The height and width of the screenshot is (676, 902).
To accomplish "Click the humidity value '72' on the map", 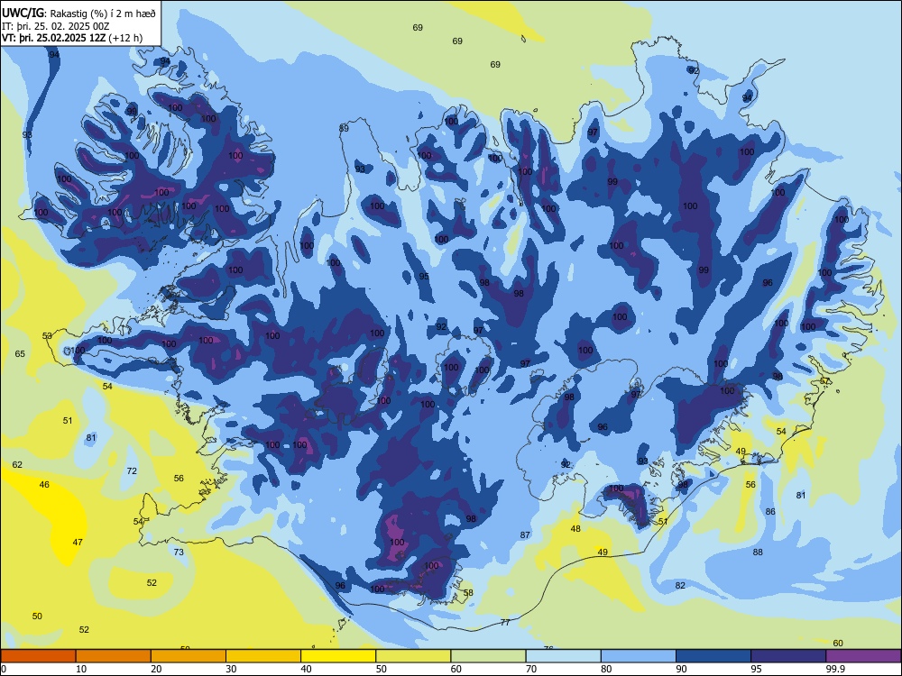I will click(x=132, y=470).
